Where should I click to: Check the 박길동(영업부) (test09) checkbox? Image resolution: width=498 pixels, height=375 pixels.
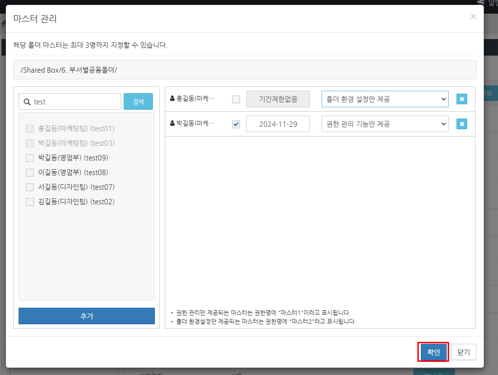[30, 158]
